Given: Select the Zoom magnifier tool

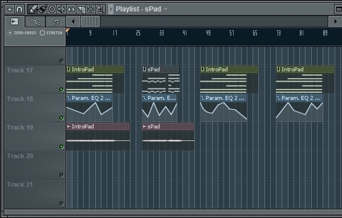Looking at the screenshot, I should click(x=100, y=9).
